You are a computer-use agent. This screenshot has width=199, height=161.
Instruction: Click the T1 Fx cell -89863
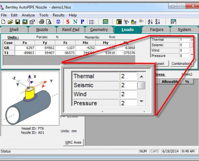click(x=25, y=53)
